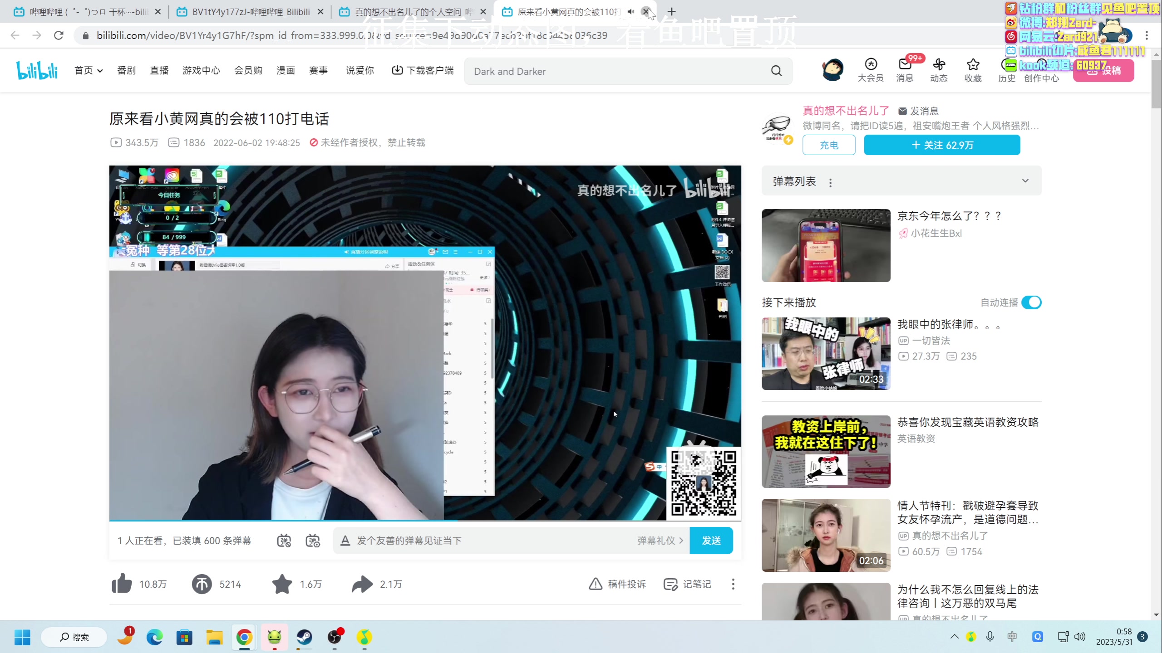Click the star favorite icon
This screenshot has height=653, width=1162.
282,584
